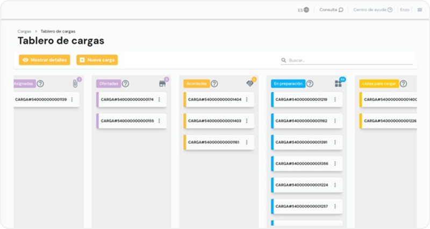Click help icon beside Listas para cargar
The image size is (430, 229).
coord(403,84)
